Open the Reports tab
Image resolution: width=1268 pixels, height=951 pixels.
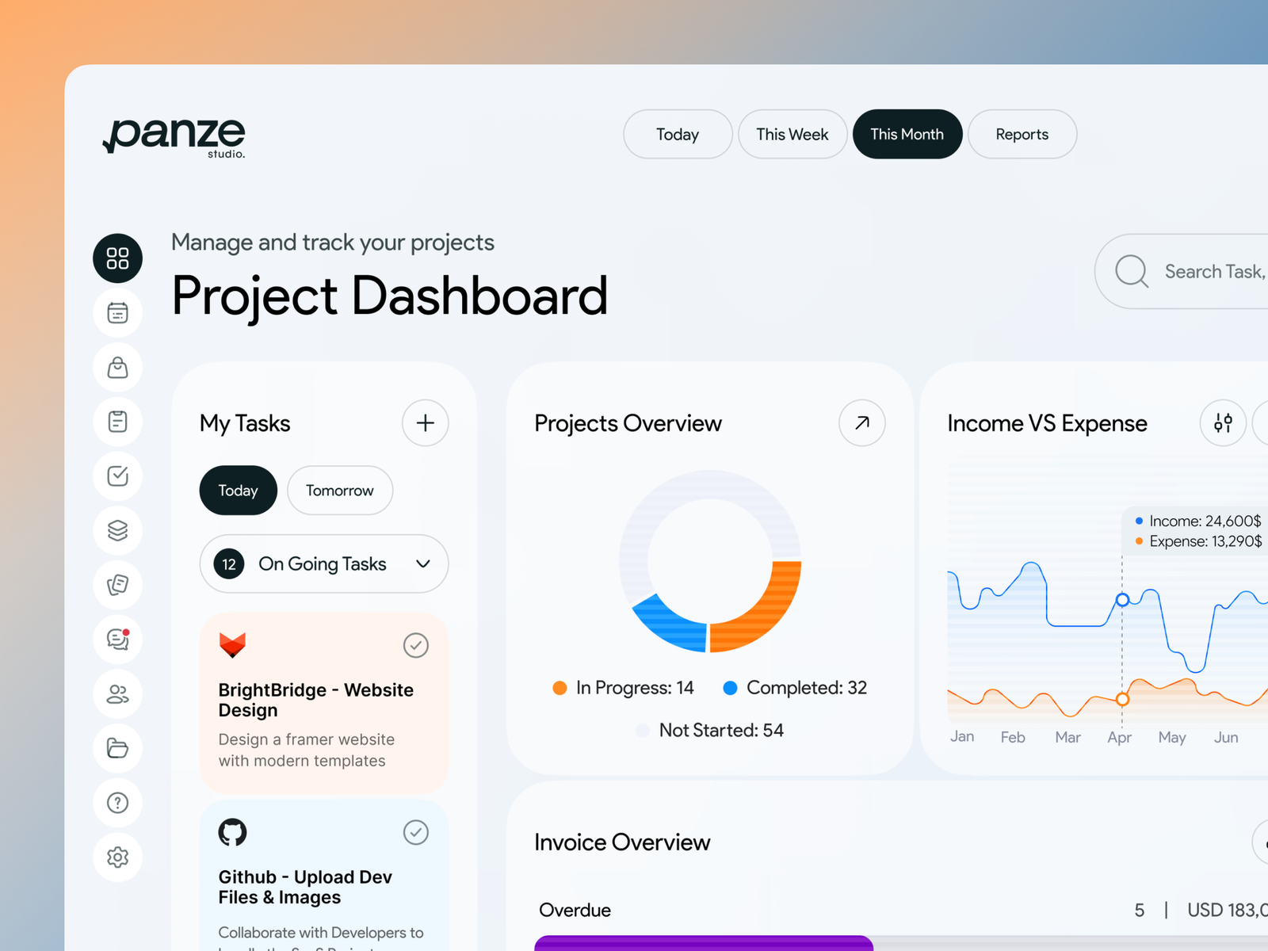1022,134
